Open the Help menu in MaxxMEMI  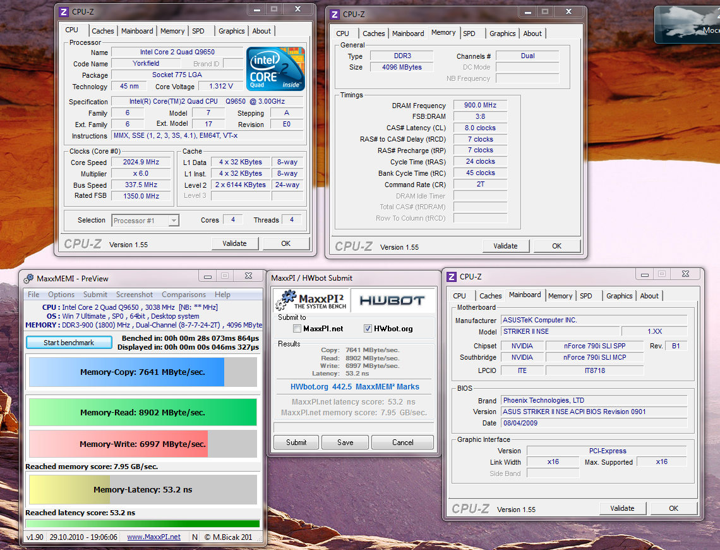point(222,295)
